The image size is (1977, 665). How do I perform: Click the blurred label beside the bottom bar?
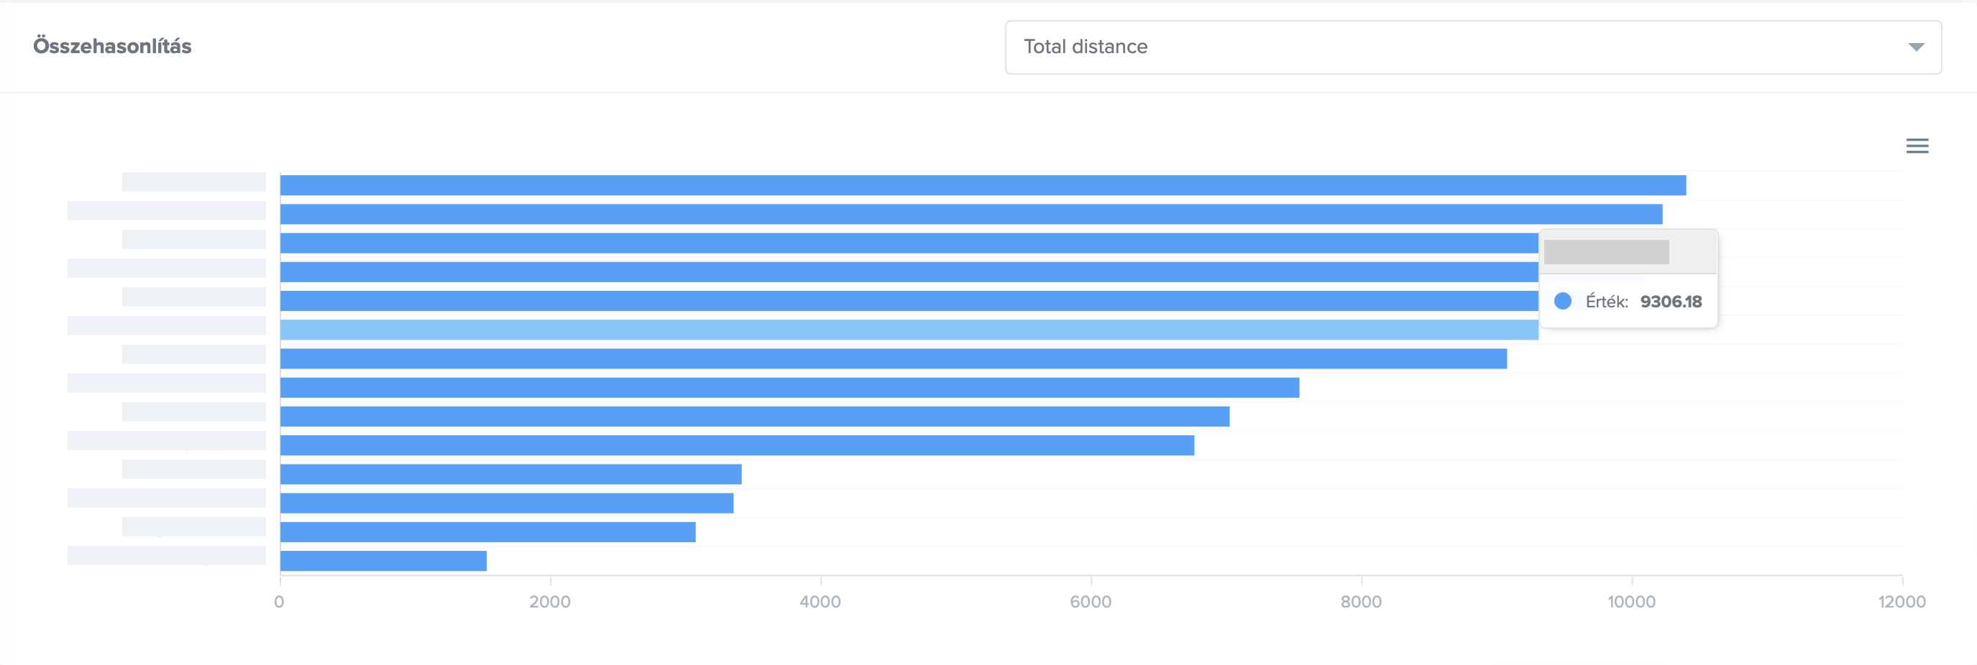click(167, 555)
